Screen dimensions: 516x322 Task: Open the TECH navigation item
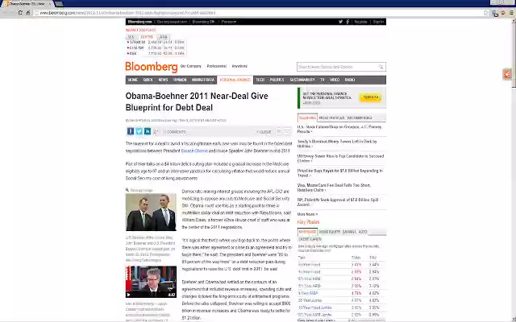tap(260, 80)
